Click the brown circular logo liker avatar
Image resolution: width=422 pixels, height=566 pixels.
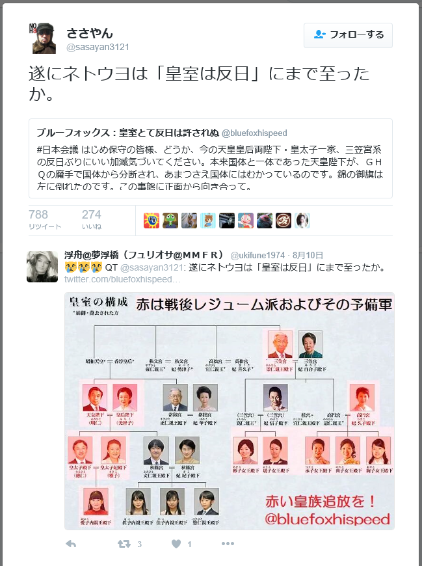[x=283, y=221]
